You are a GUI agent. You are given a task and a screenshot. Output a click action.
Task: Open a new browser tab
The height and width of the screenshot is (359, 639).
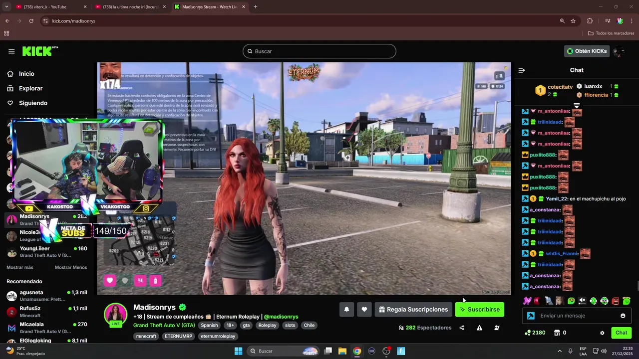(256, 7)
